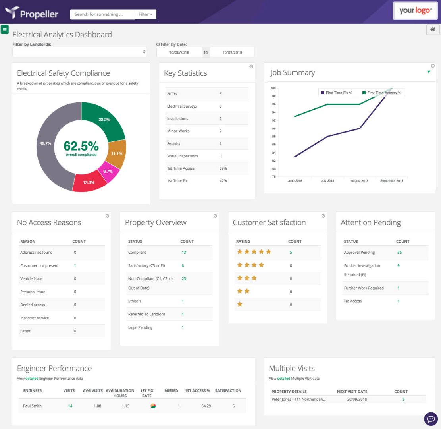This screenshot has height=429, width=441.
Task: Click the Key Statistics clock icon
Action: pos(251,66)
